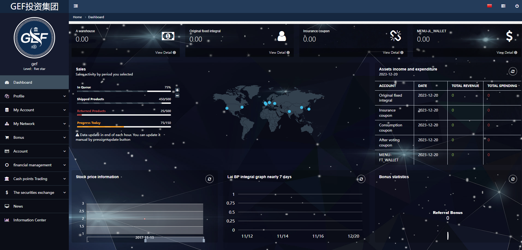Click the Consumption coupon table row name
This screenshot has width=522, height=250.
(390, 127)
